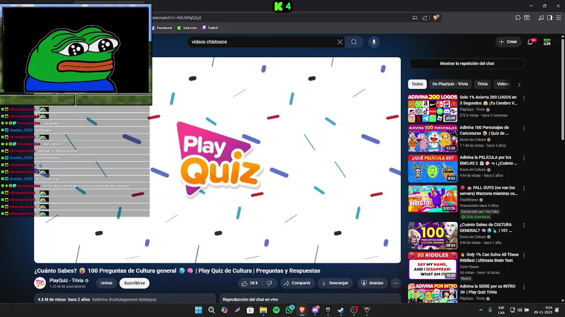565x317 pixels.
Task: Open the kick.com bookmark
Action: (187, 28)
